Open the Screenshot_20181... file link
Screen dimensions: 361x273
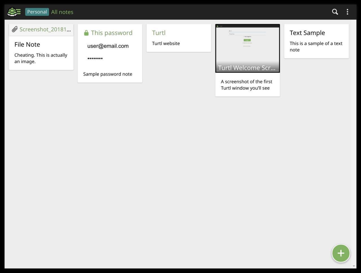point(45,29)
